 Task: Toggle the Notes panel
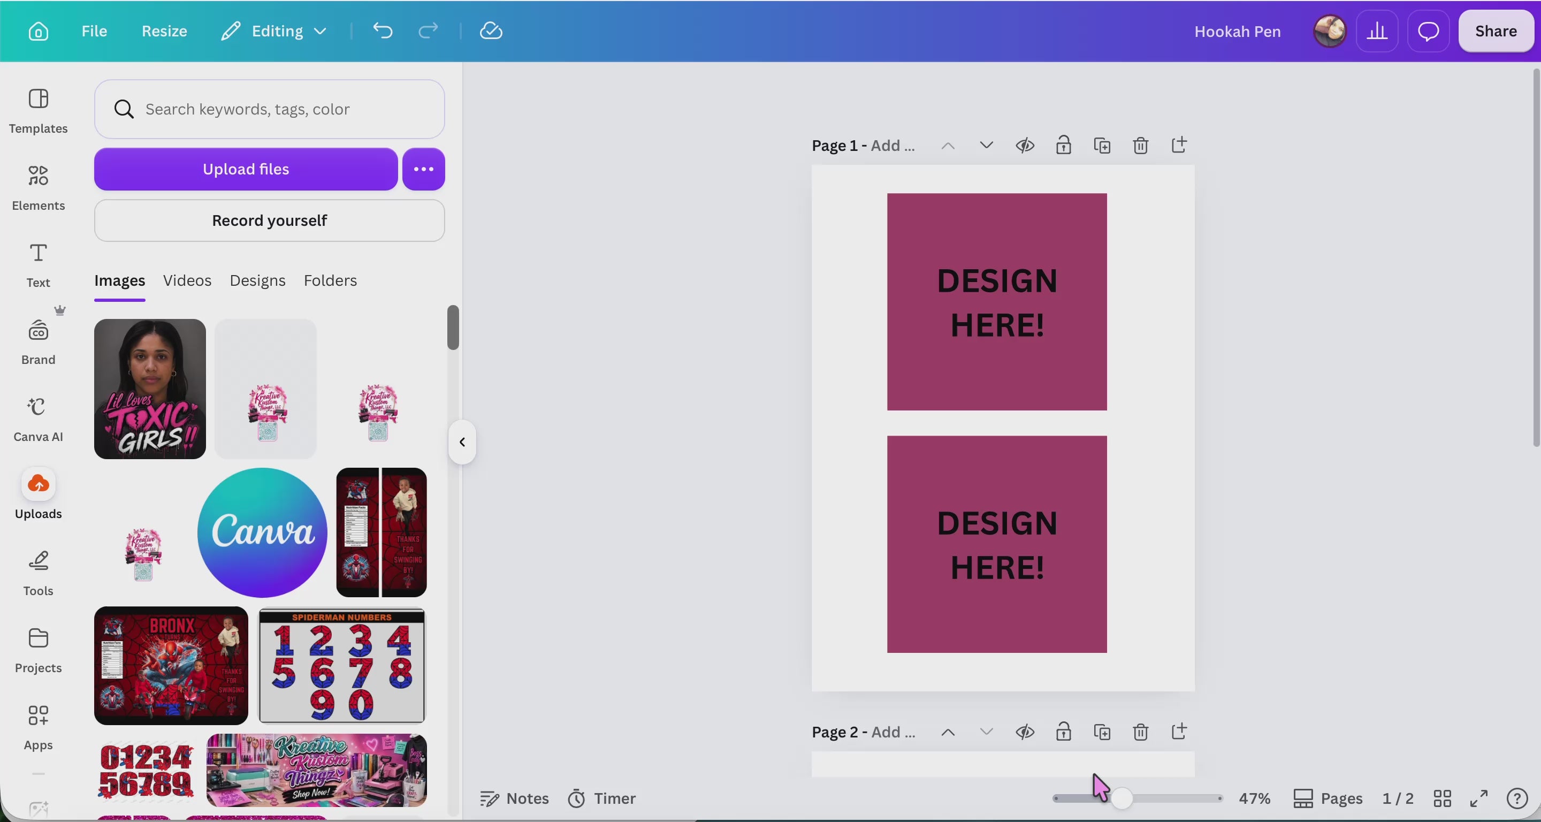pyautogui.click(x=514, y=798)
